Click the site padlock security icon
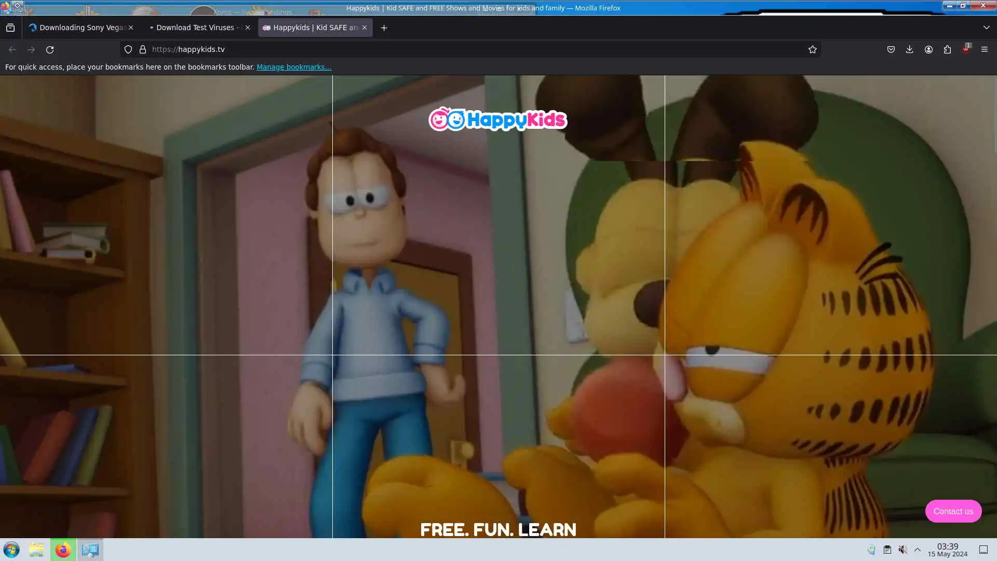The height and width of the screenshot is (561, 997). click(x=142, y=49)
